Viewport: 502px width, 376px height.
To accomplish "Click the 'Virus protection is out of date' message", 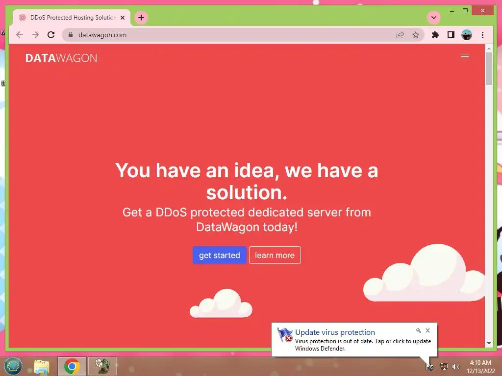I will (x=363, y=345).
